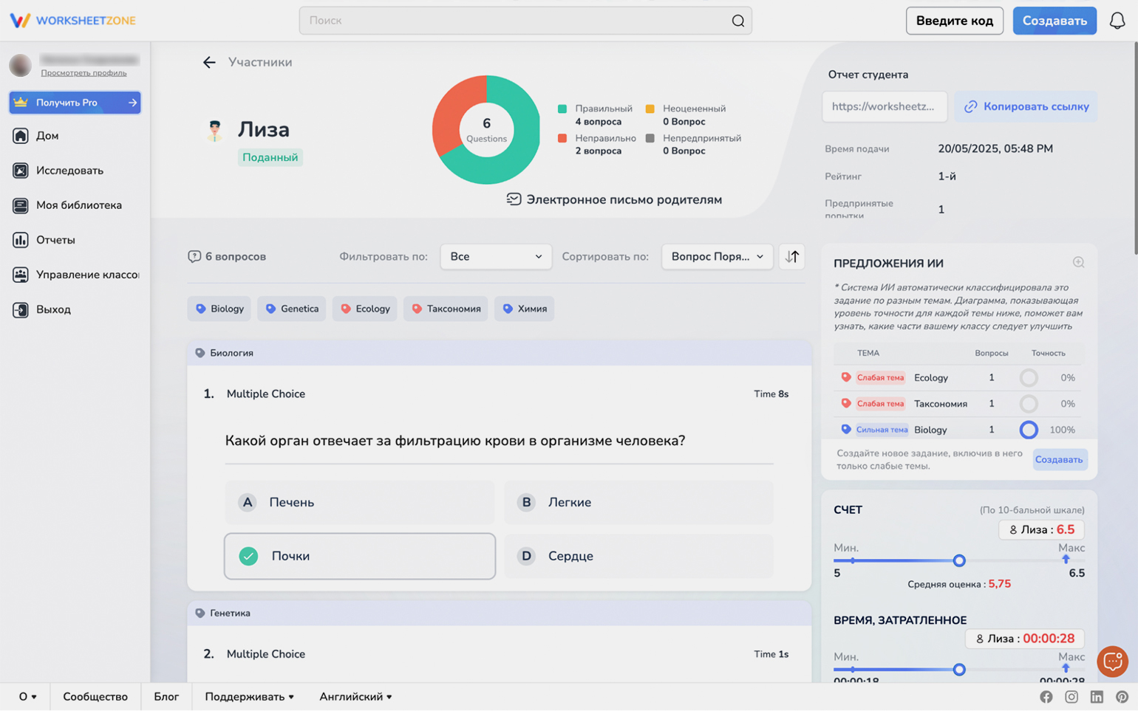
Task: Open the Facebook page icon
Action: 1046,697
